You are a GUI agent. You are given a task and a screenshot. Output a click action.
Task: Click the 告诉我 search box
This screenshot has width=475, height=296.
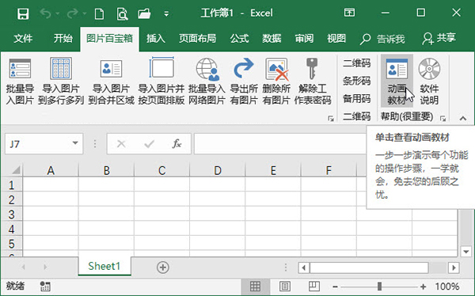pos(382,39)
